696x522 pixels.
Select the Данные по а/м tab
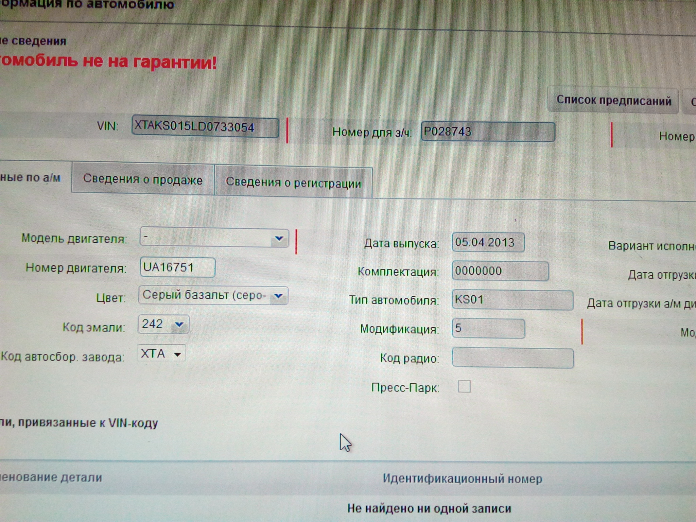coord(32,177)
